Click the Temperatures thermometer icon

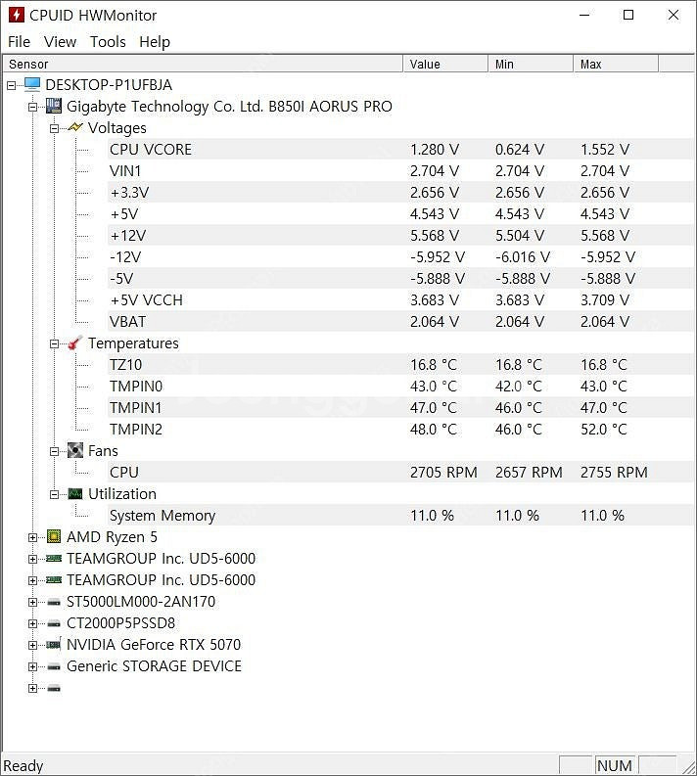pyautogui.click(x=74, y=342)
